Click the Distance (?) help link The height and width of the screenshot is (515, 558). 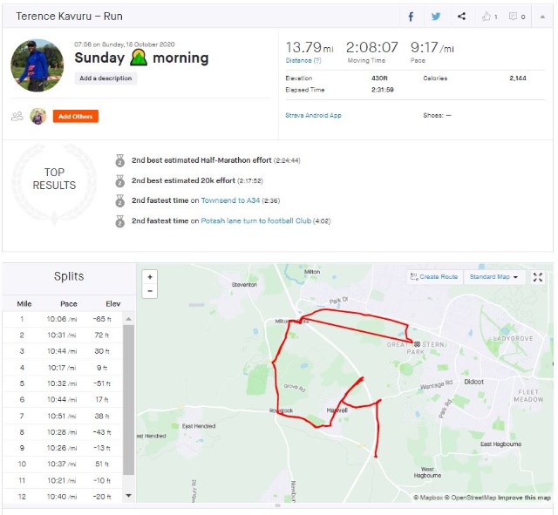pos(303,61)
